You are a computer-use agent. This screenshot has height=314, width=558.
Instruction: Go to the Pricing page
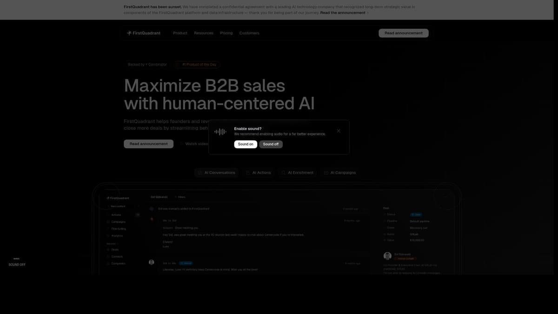coord(226,33)
